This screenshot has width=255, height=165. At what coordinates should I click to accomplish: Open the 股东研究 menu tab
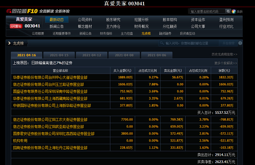click(113, 20)
